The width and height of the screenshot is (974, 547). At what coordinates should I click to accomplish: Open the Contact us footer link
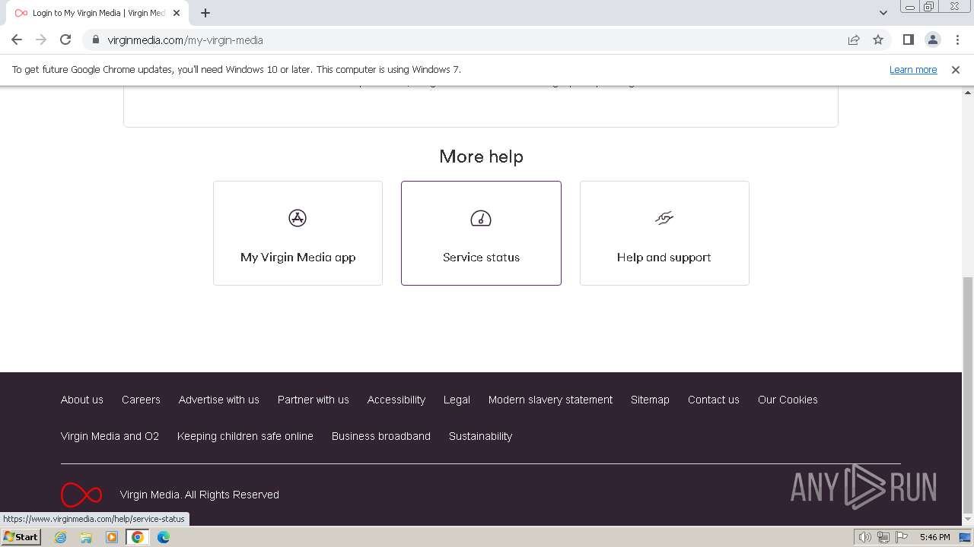coord(714,400)
